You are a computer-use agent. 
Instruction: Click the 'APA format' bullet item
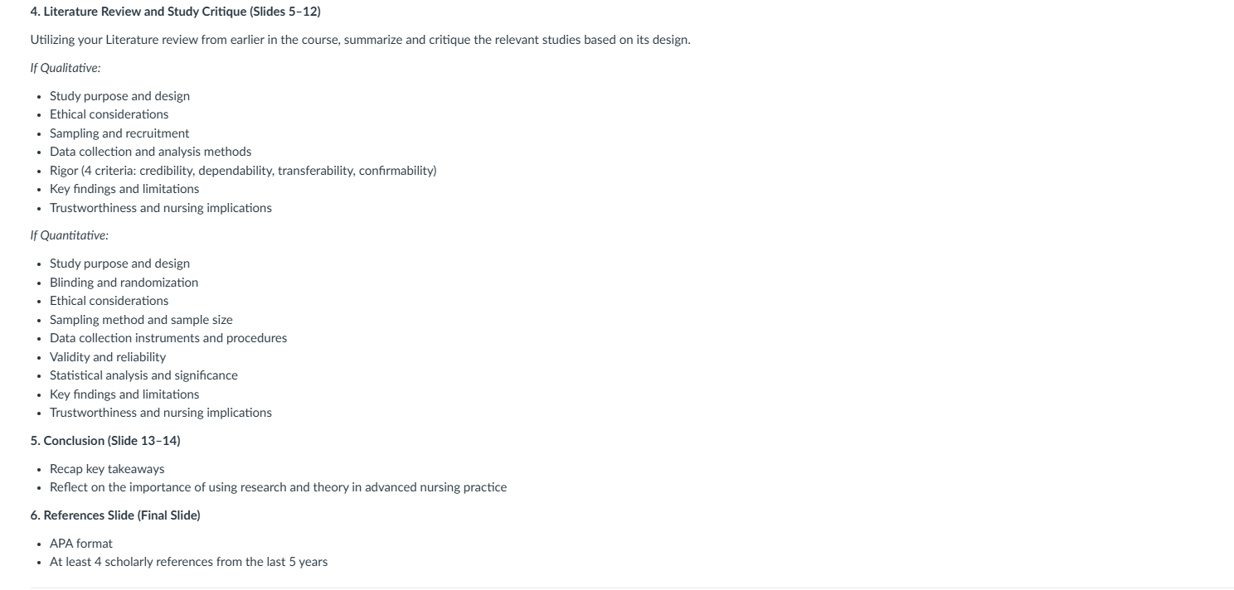point(81,544)
